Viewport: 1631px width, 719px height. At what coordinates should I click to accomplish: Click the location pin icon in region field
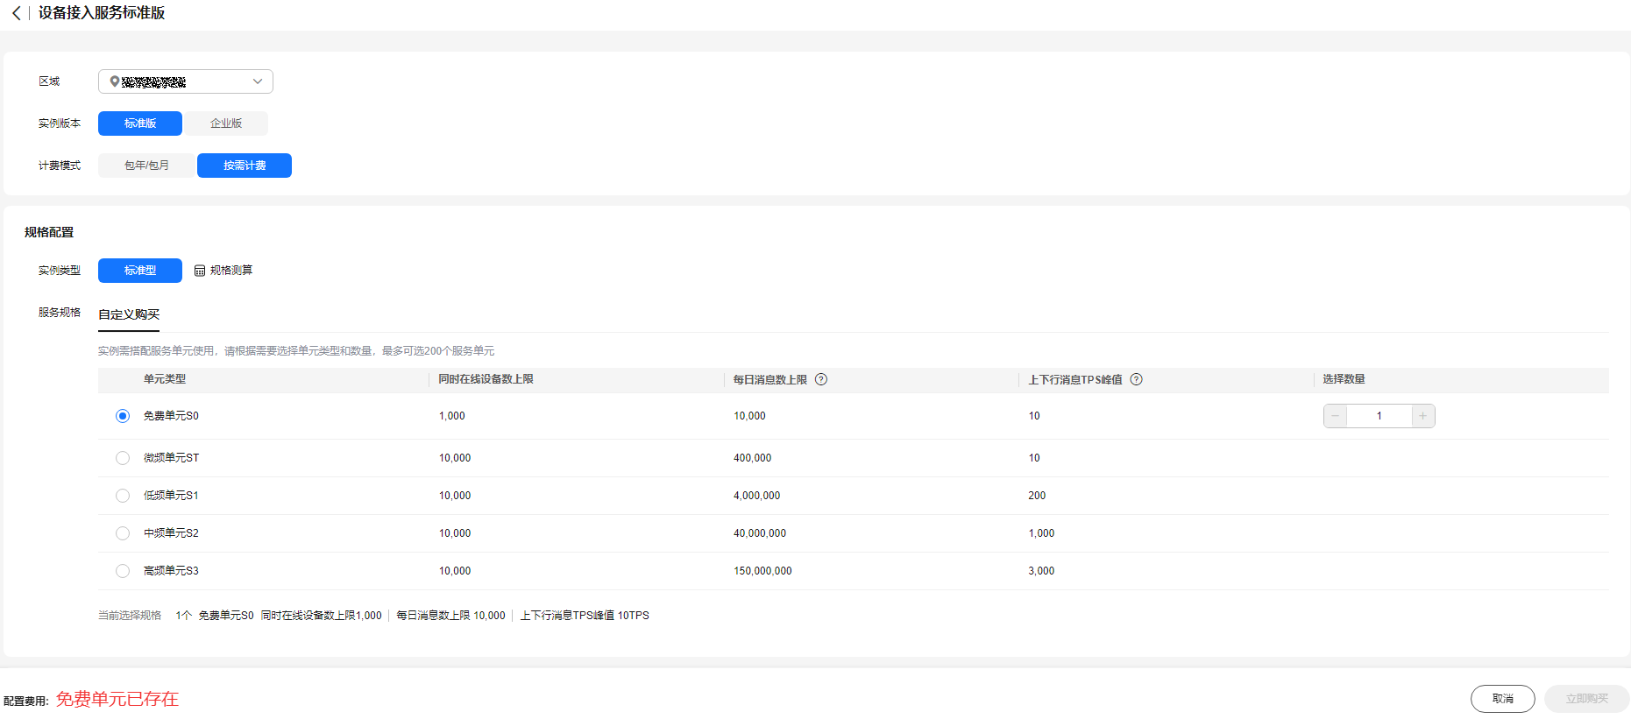click(114, 81)
